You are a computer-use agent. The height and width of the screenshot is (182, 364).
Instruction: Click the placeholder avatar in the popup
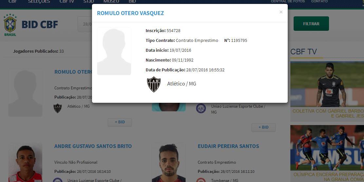[114, 51]
